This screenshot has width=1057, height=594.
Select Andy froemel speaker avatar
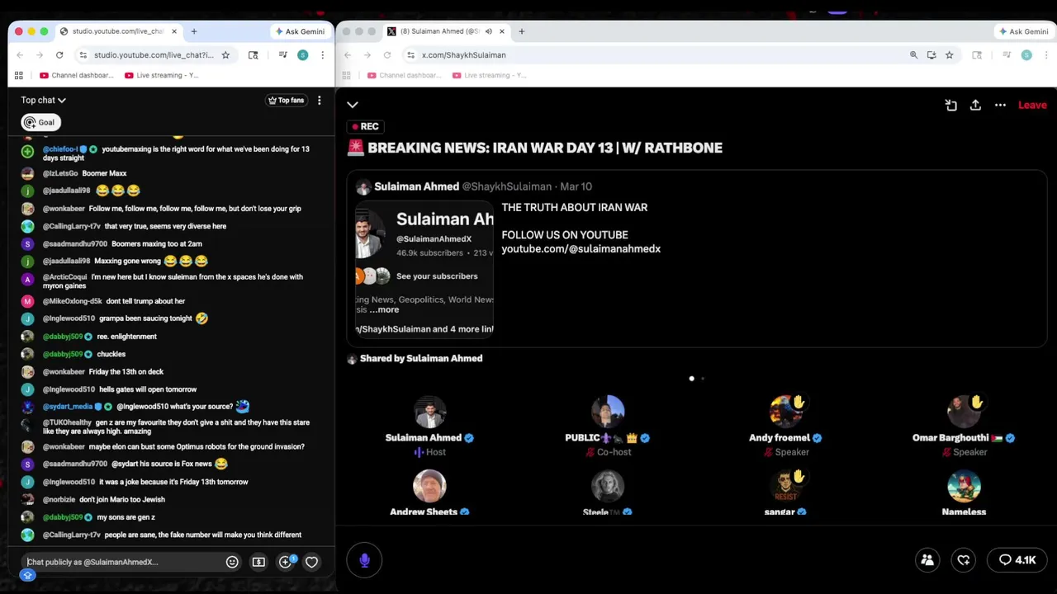786,412
